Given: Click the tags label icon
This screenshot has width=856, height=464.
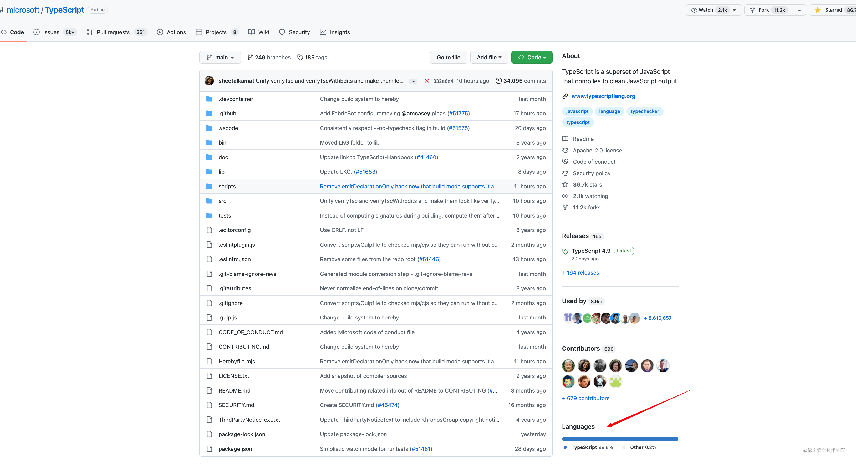Looking at the screenshot, I should (x=300, y=58).
